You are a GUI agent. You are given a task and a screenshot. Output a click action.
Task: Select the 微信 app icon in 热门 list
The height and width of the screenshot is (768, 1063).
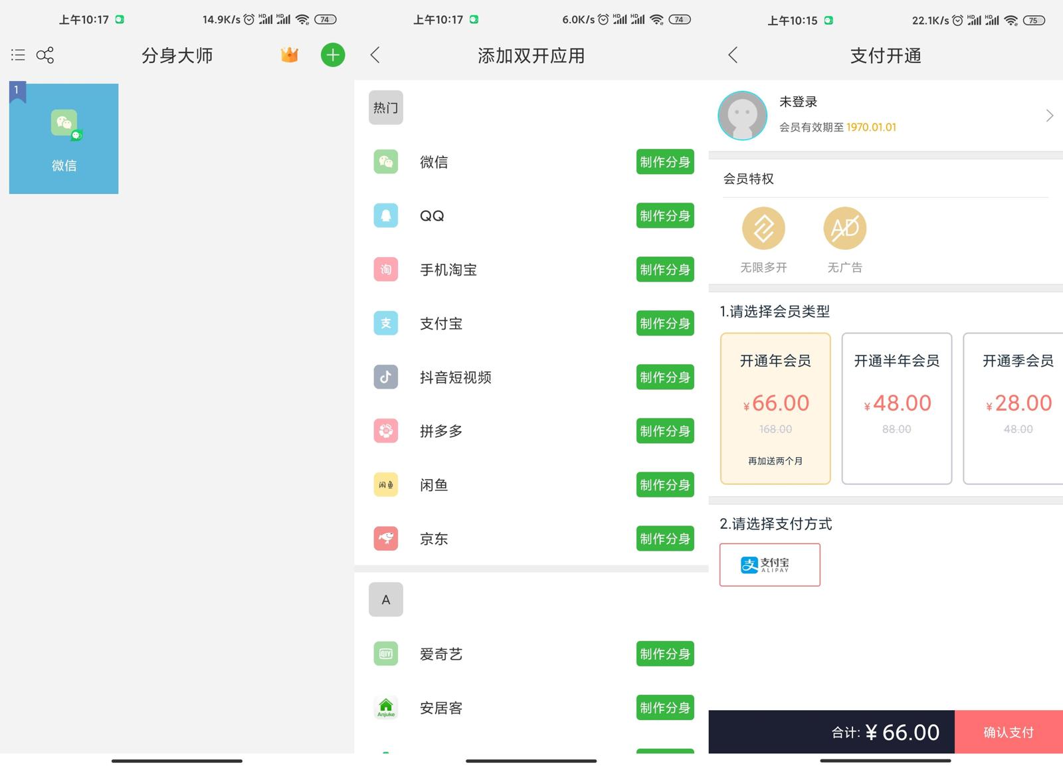tap(385, 161)
